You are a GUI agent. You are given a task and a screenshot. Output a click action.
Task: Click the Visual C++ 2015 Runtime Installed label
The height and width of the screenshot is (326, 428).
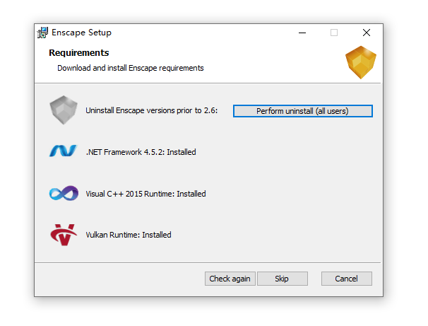point(145,194)
